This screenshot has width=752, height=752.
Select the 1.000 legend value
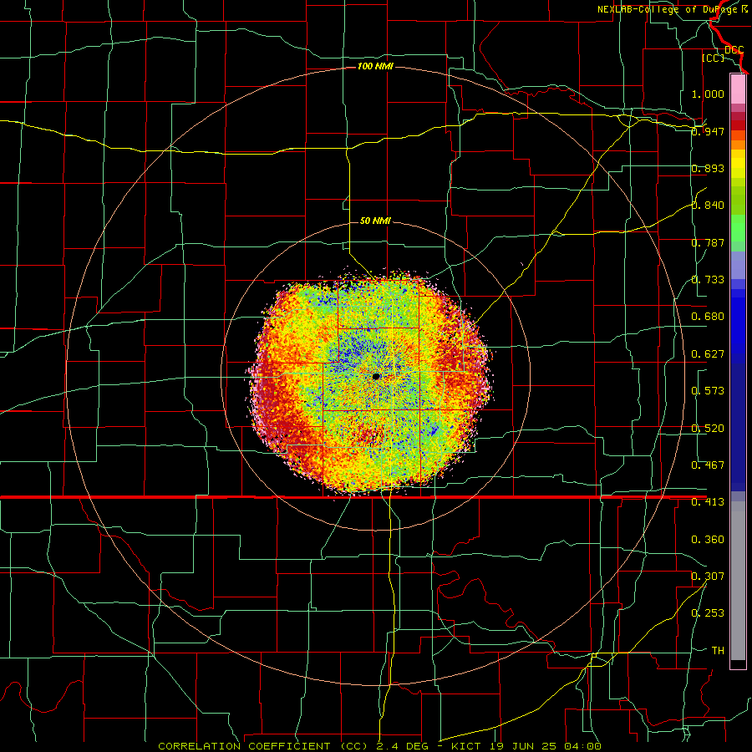click(x=708, y=94)
